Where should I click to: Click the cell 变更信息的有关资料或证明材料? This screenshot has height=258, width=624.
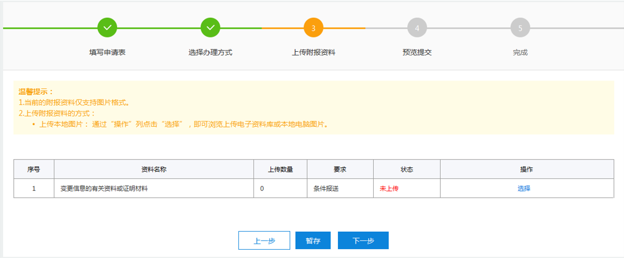pos(154,188)
